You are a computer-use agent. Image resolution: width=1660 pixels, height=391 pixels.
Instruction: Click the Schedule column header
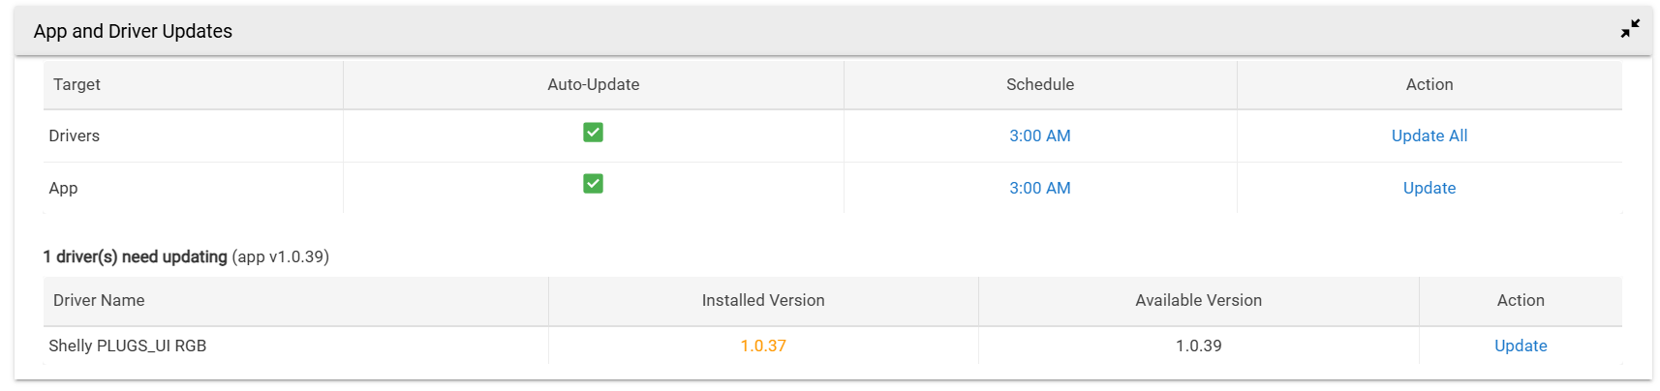tap(1039, 84)
